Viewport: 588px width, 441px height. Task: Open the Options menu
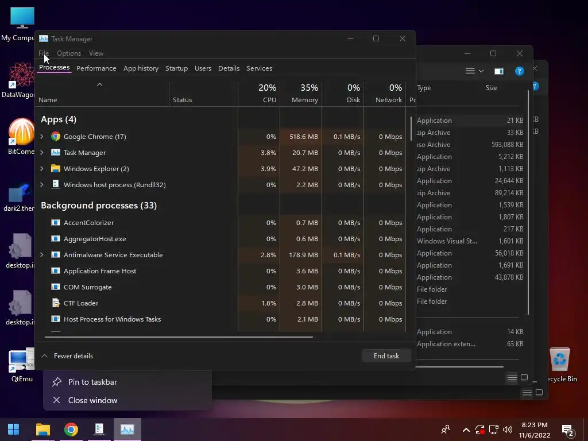[x=69, y=53]
